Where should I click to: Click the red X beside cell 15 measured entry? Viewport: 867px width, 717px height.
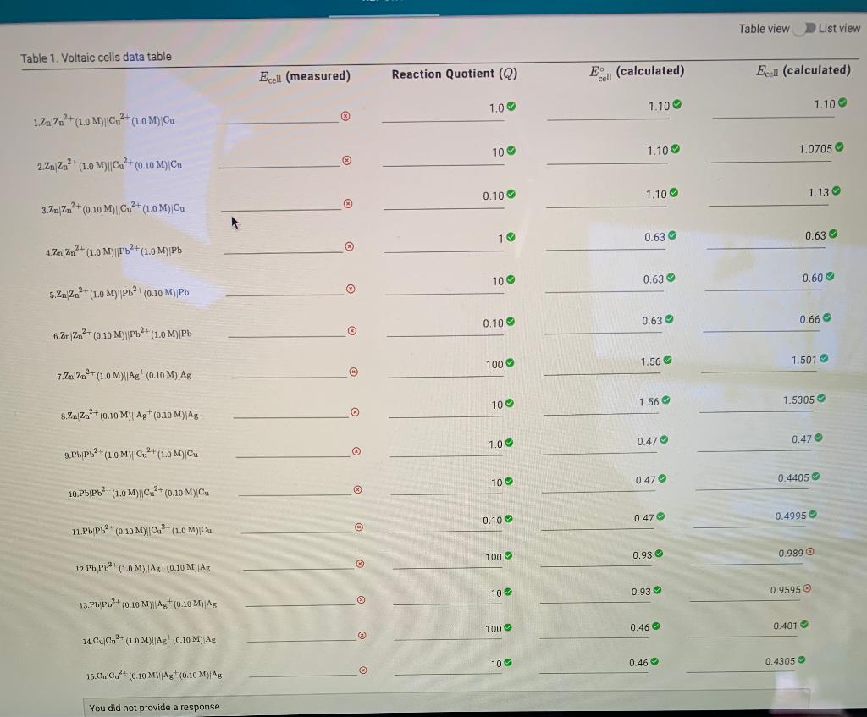pos(362,668)
